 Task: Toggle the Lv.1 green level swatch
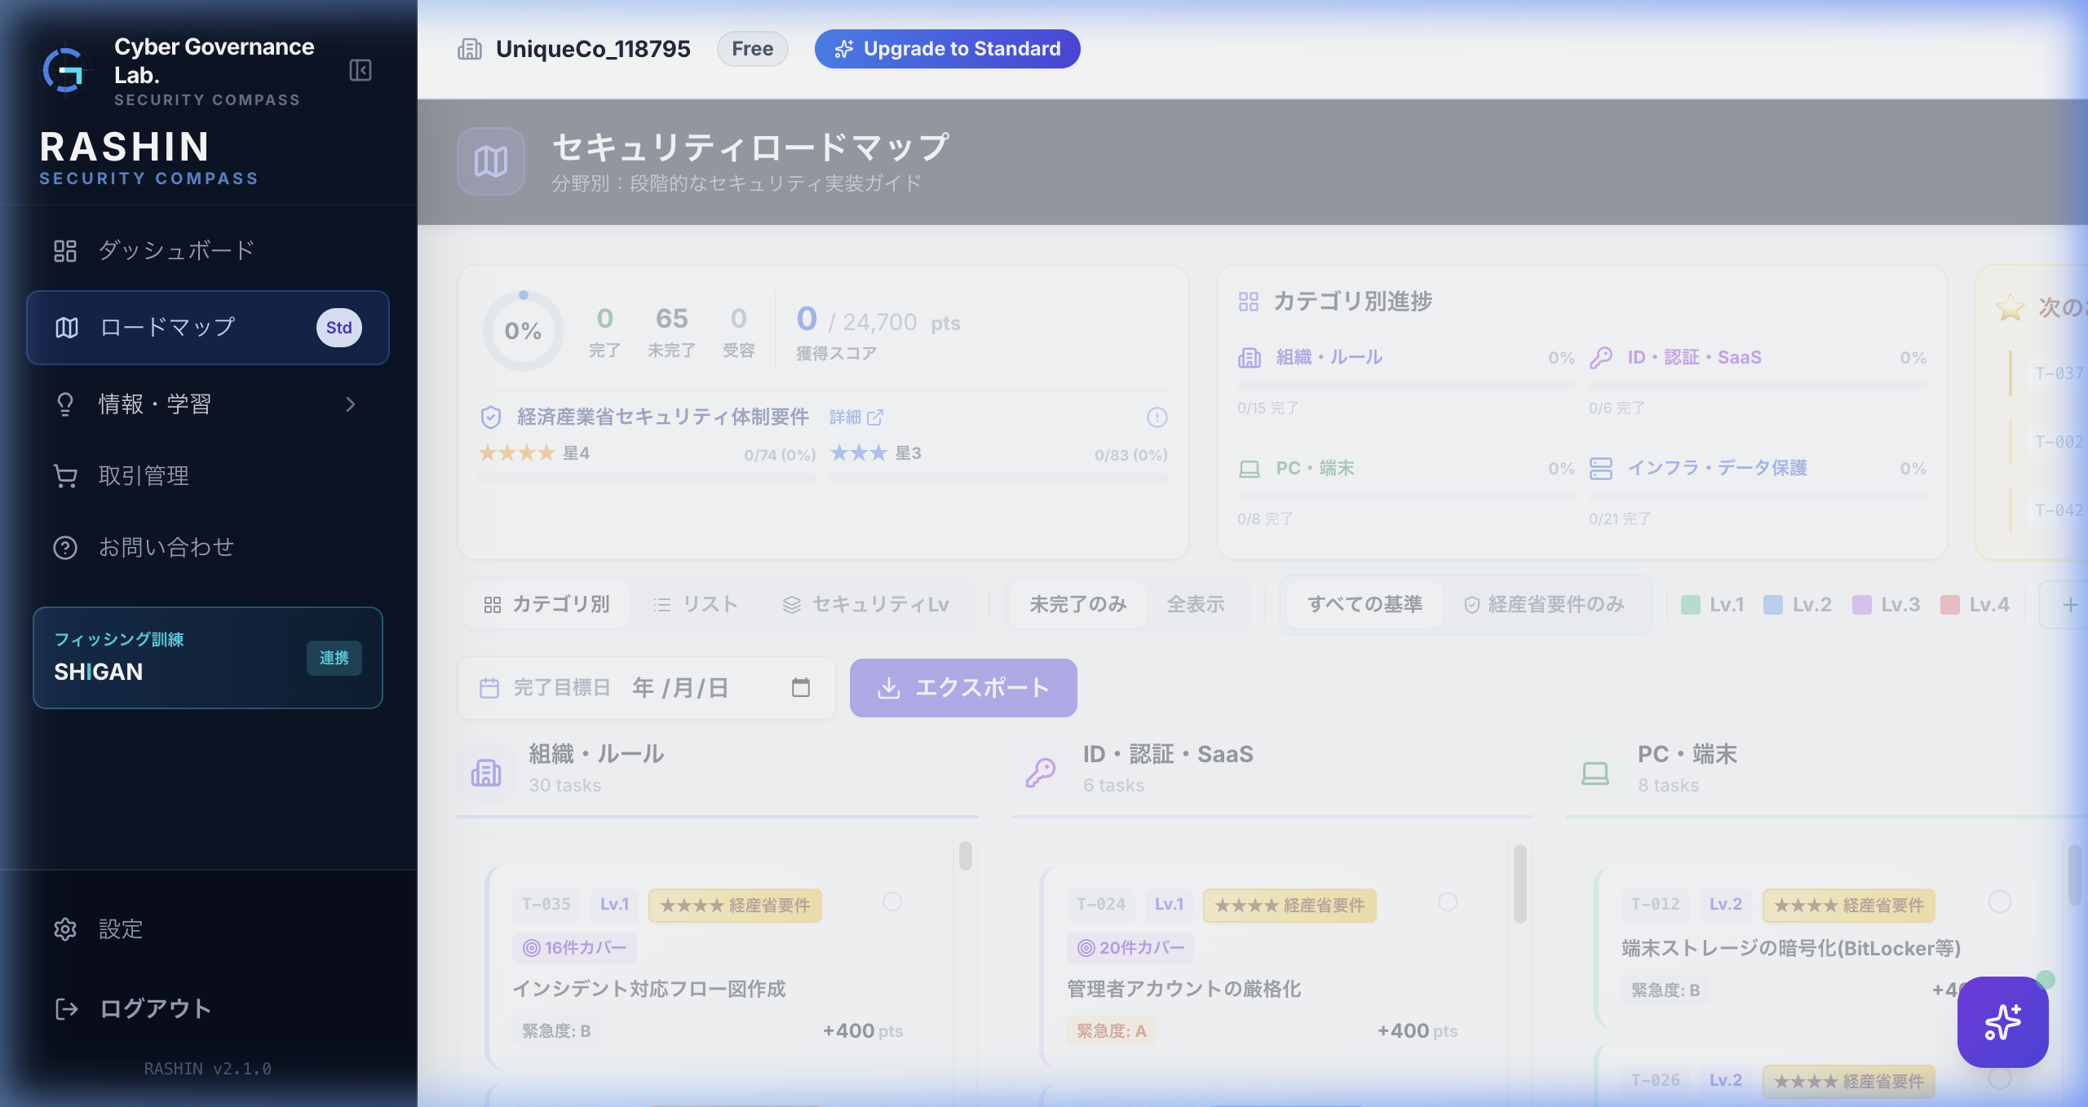1692,605
